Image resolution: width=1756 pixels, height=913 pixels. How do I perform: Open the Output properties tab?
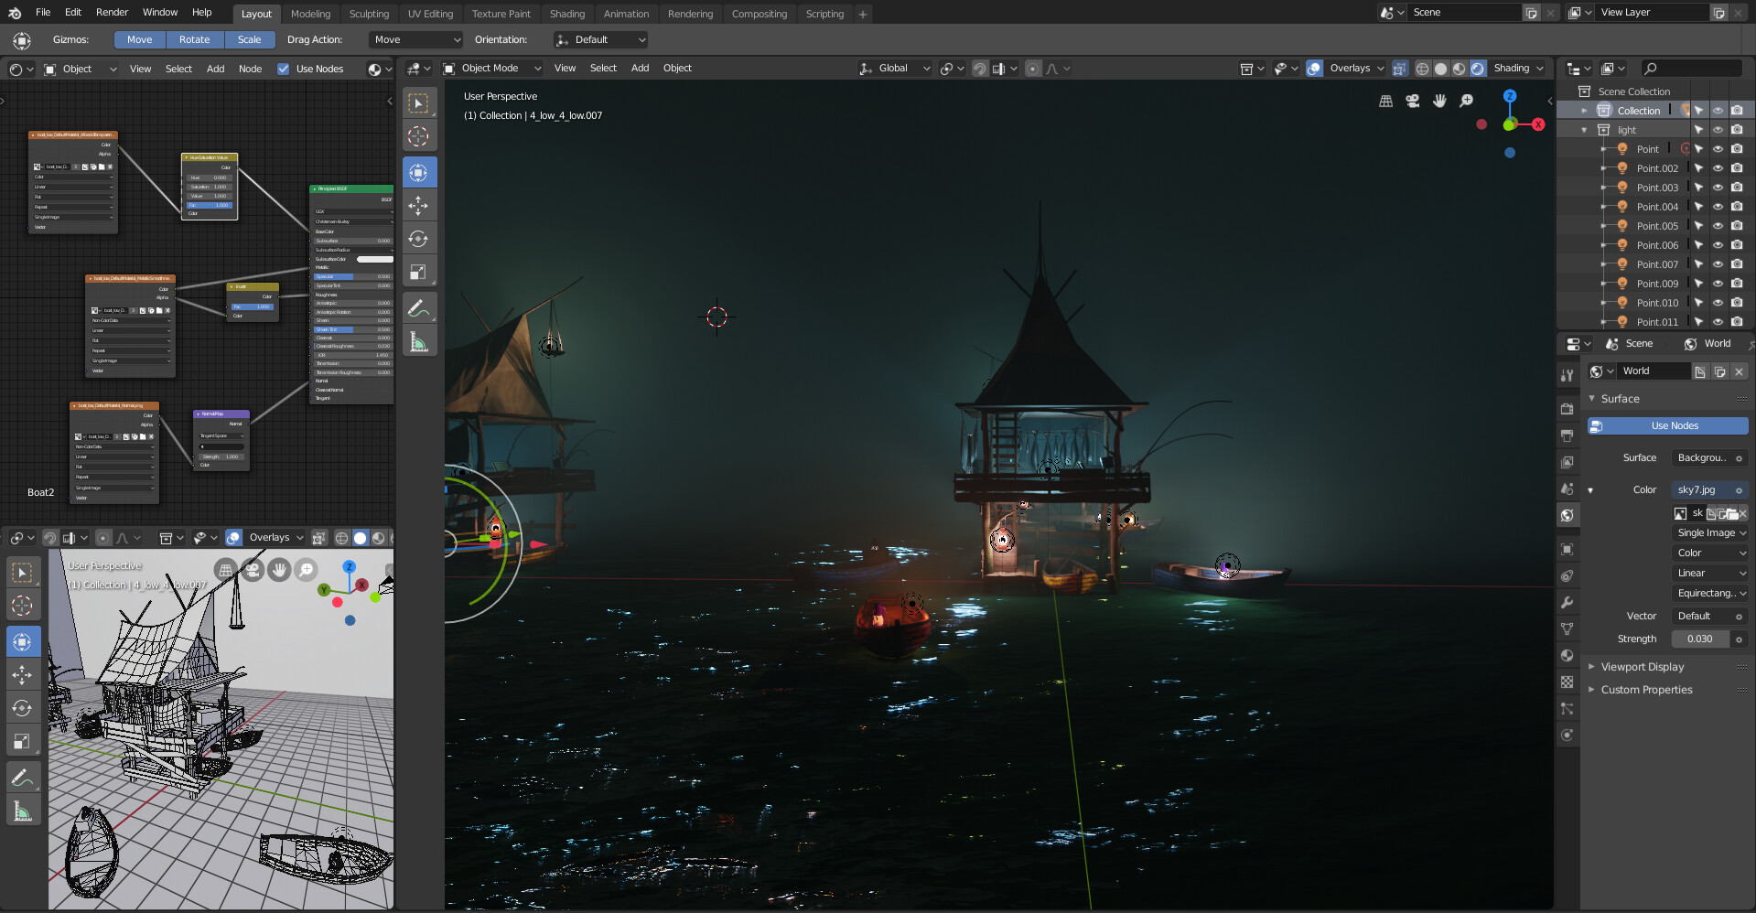pos(1567,435)
